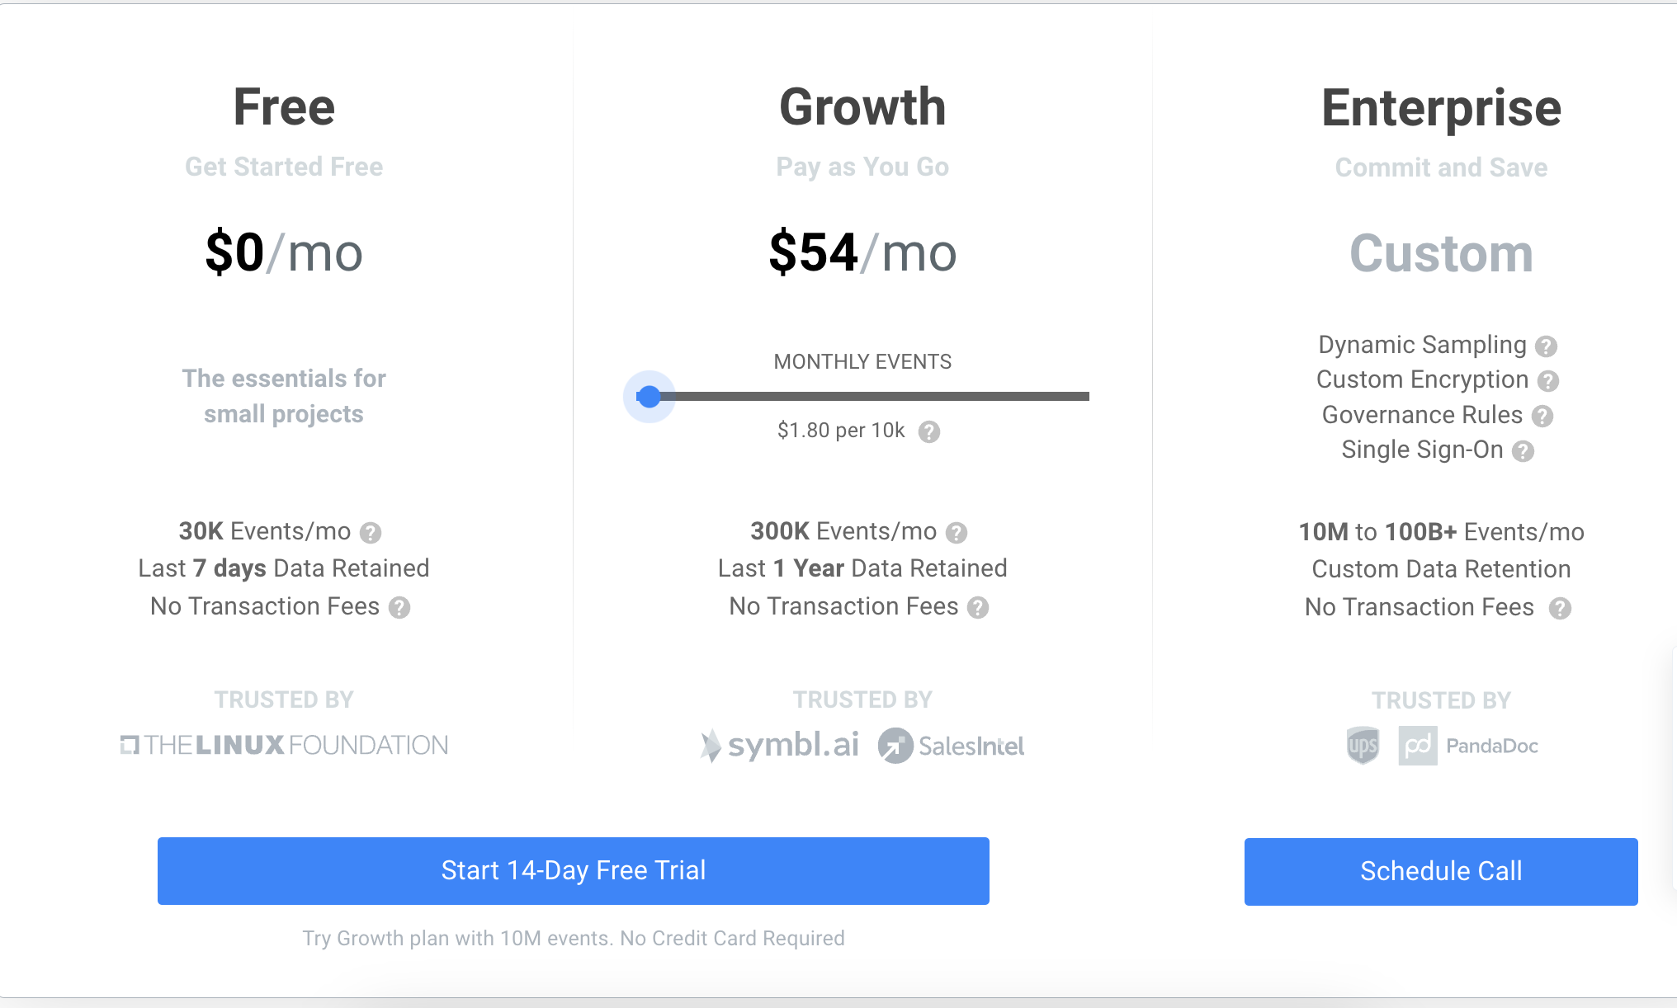Click the Single Sign-On question mark
1677x1008 pixels.
[x=1523, y=451]
